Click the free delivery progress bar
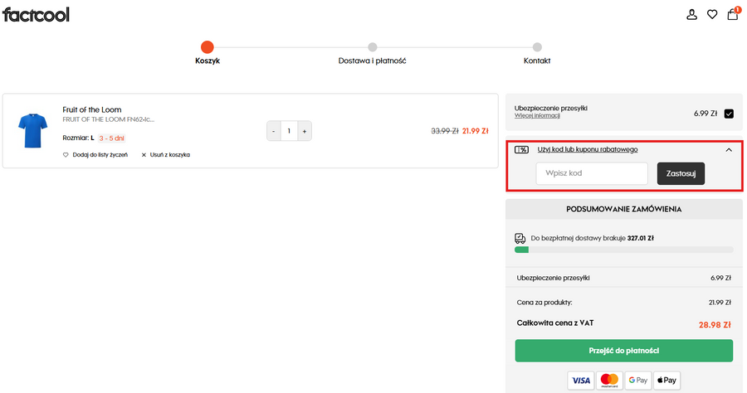 tap(623, 250)
